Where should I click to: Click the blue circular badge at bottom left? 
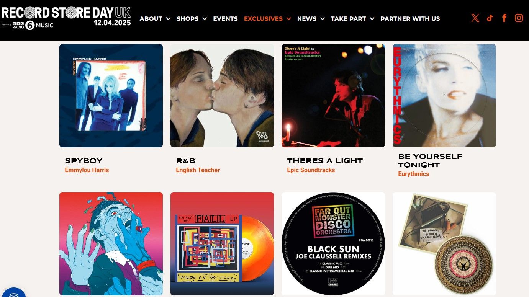[13, 292]
